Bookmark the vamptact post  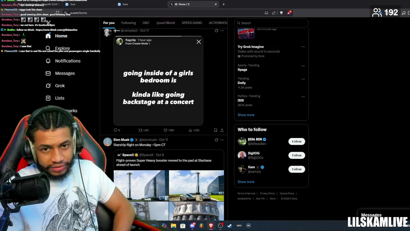click(x=216, y=130)
